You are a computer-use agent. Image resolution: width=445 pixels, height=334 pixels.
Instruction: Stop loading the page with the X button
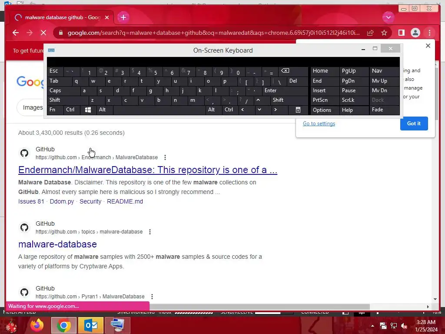click(x=43, y=33)
